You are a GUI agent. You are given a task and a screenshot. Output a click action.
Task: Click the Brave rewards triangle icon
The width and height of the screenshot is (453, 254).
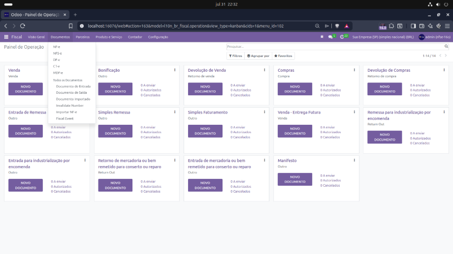[347, 26]
